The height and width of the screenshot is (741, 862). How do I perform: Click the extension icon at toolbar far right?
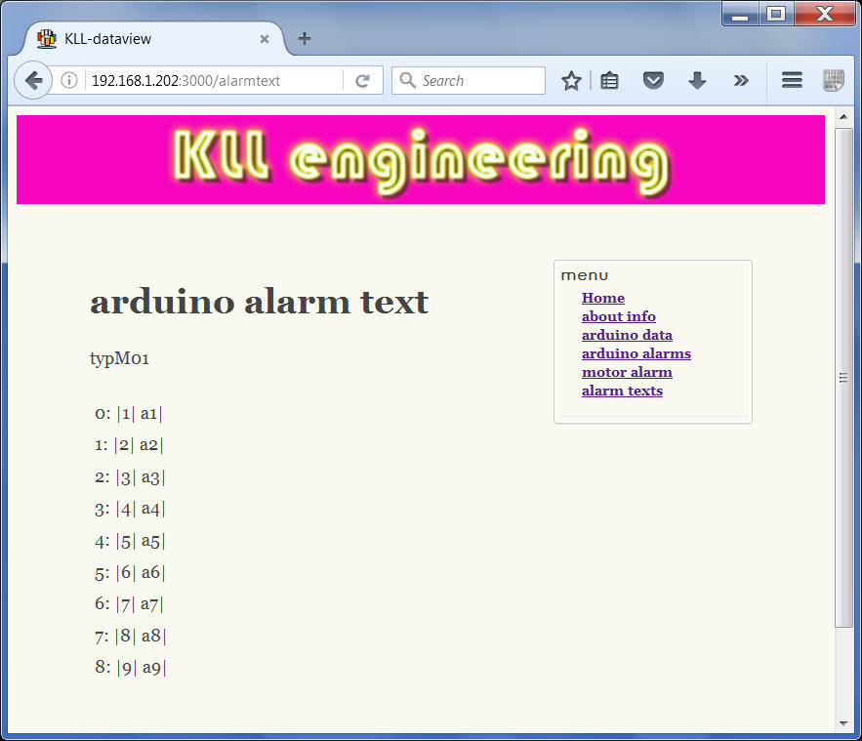point(833,81)
